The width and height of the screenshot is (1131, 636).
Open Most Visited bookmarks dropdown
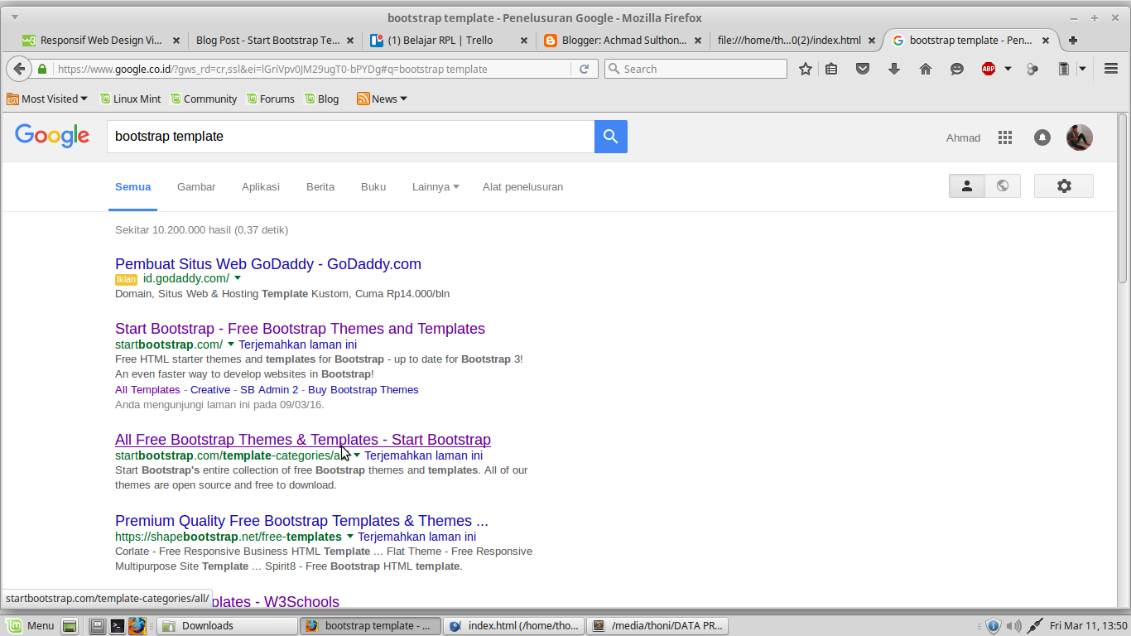[x=47, y=99]
